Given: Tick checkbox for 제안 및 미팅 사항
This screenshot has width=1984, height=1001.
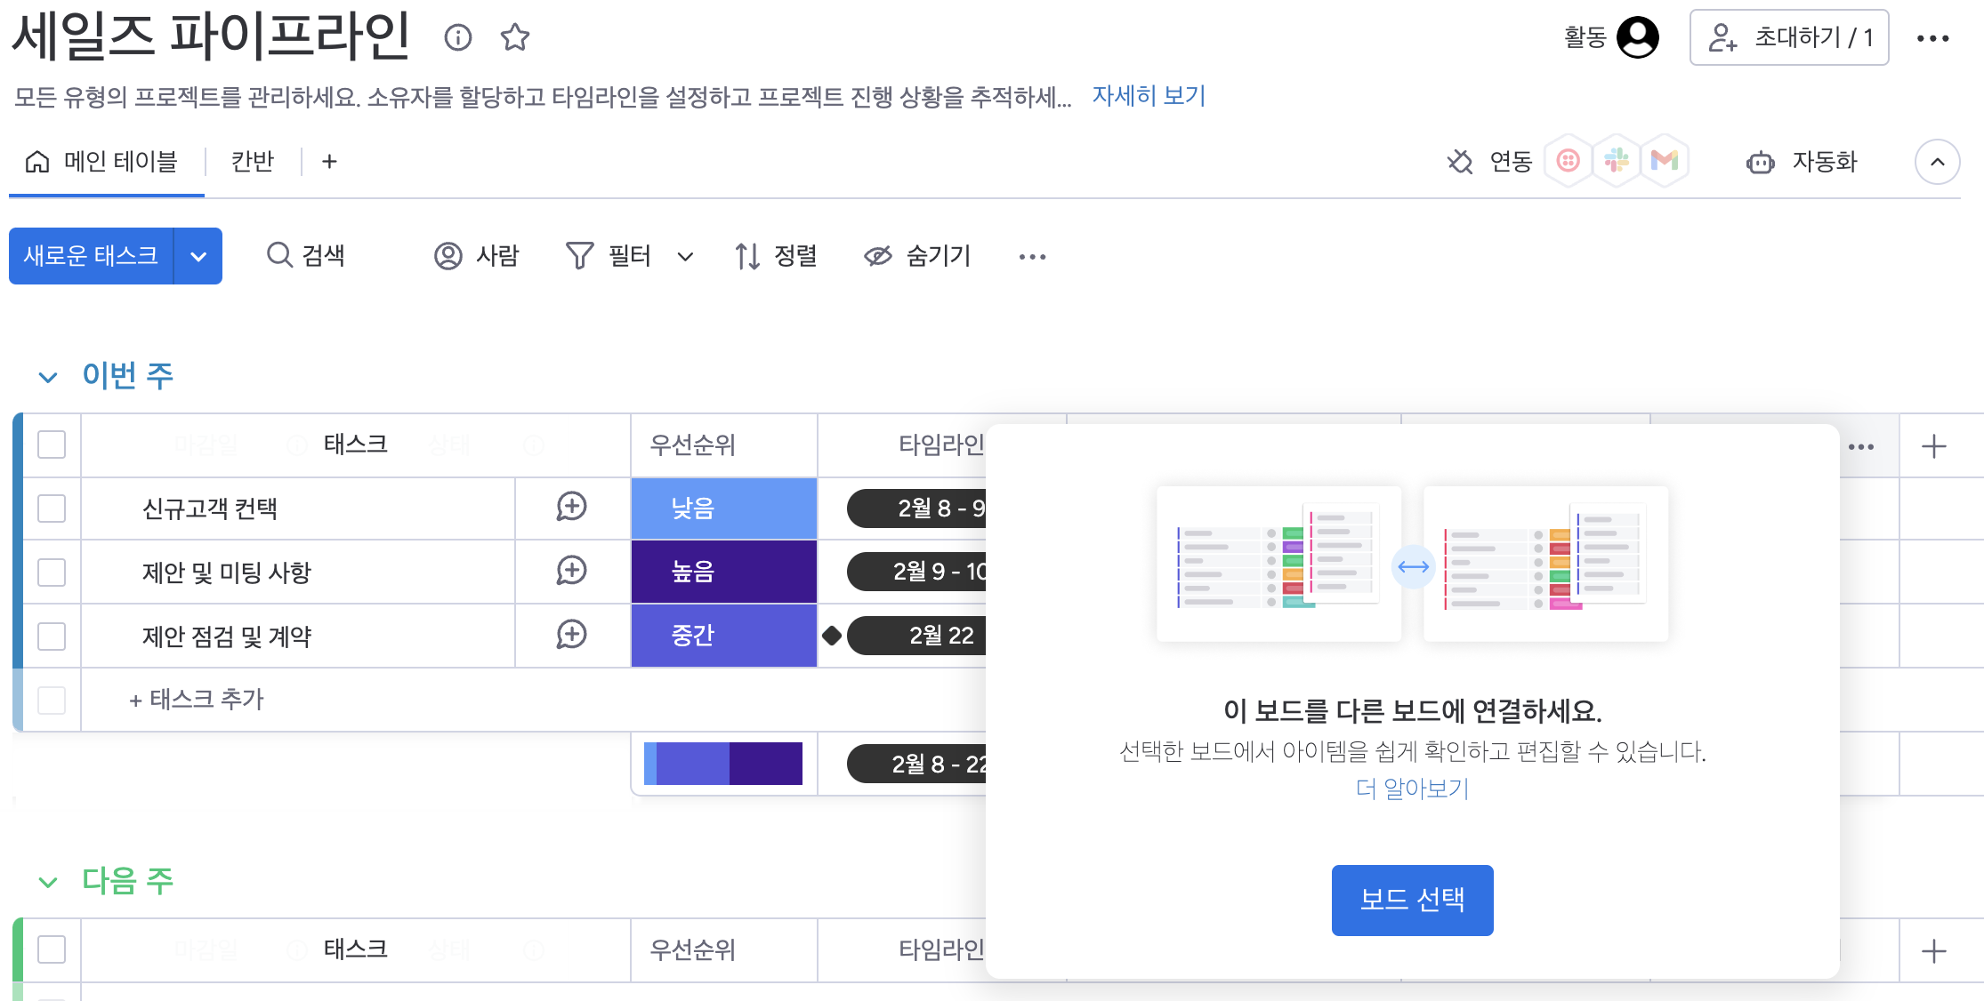Looking at the screenshot, I should point(52,573).
